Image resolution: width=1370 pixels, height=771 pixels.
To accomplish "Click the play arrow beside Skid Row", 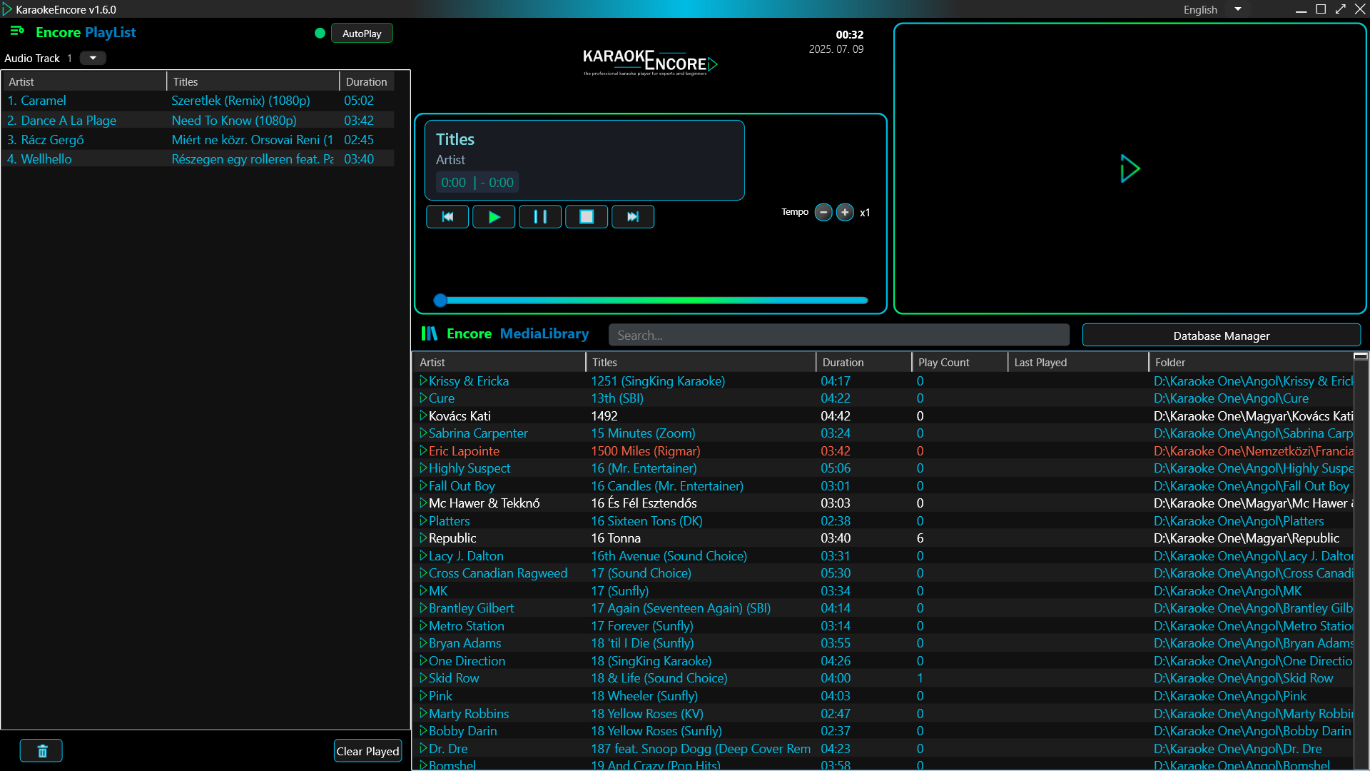I will 423,678.
